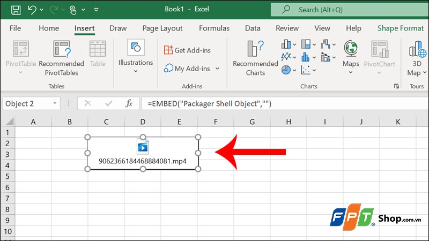
Task: Insert a combo chart
Action: (326, 57)
